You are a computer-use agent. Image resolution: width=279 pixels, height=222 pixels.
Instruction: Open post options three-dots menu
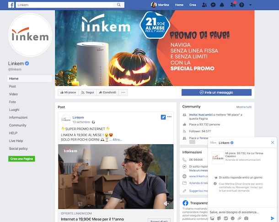[169, 117]
